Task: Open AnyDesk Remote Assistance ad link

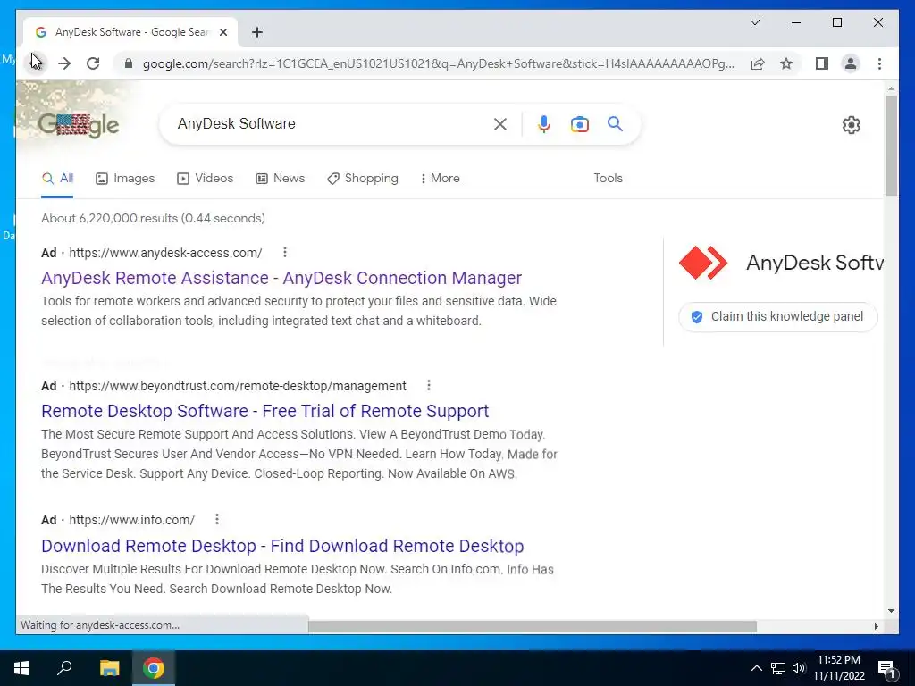Action: pos(281,279)
